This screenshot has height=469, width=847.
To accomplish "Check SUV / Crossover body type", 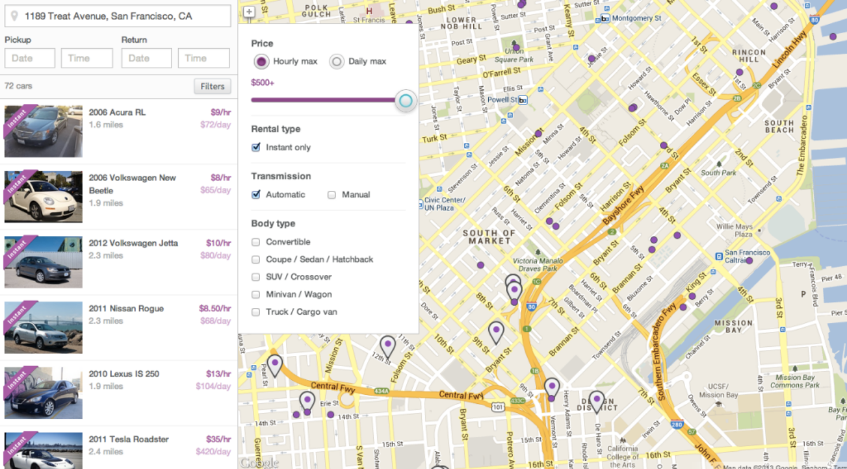I will click(256, 277).
